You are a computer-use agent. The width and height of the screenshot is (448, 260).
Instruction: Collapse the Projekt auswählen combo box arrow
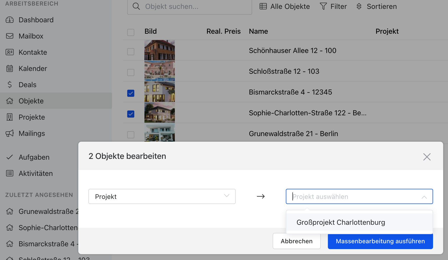pyautogui.click(x=424, y=197)
